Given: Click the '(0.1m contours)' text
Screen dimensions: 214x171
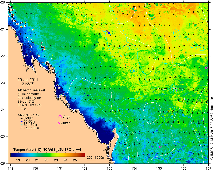Looking at the screenshot, I should [x=29, y=94].
